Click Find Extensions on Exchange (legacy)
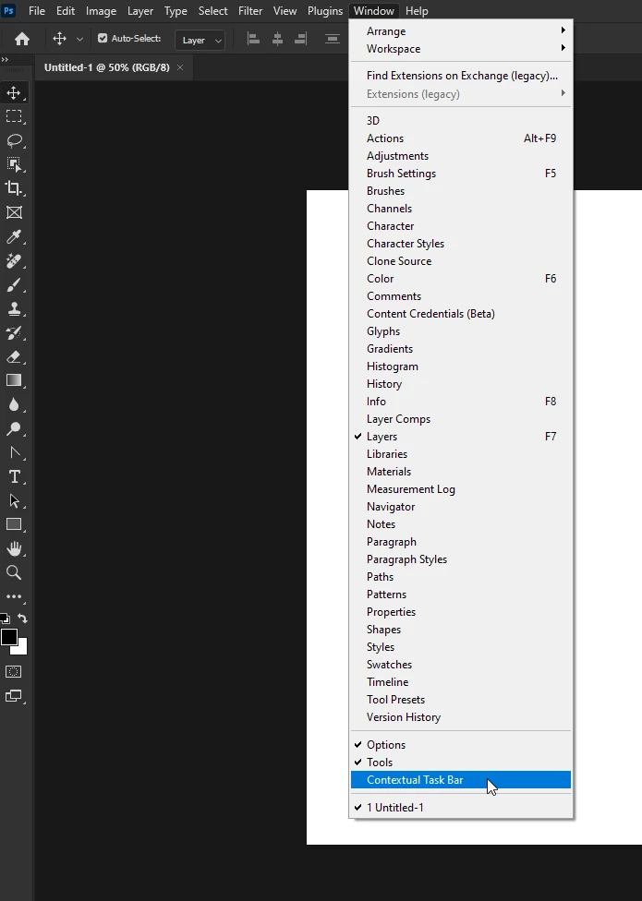This screenshot has width=642, height=901. coord(462,76)
